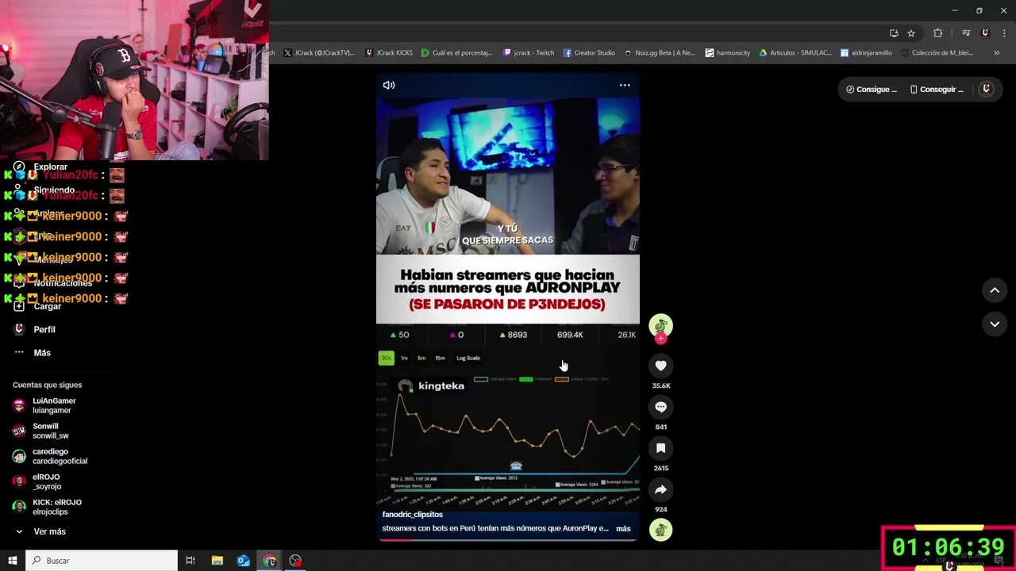Click the 'Consigue' coins button
Viewport: 1016px width, 571px height.
coord(871,89)
